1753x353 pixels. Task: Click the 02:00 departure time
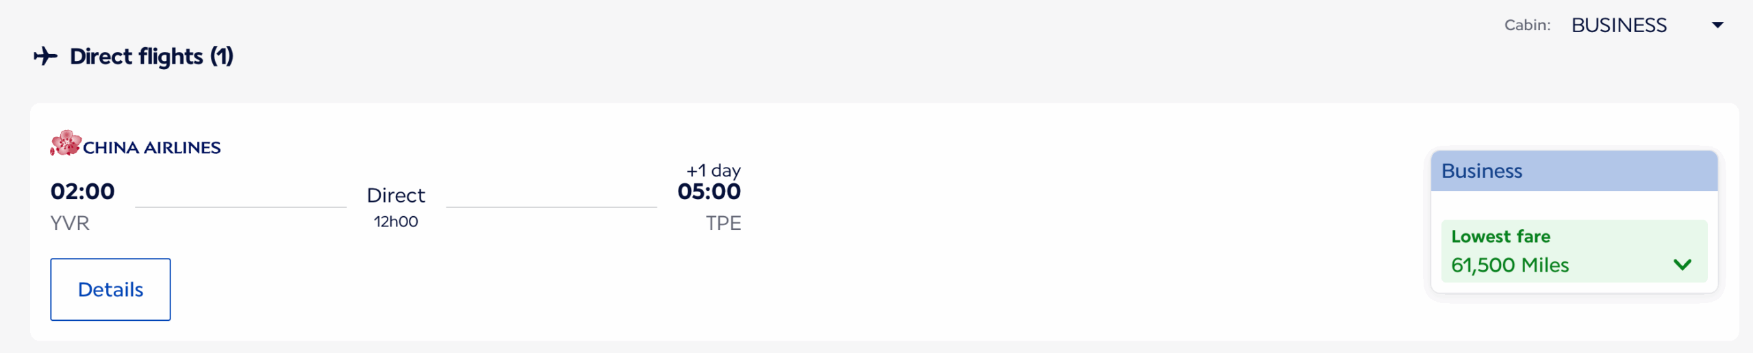[x=82, y=192]
